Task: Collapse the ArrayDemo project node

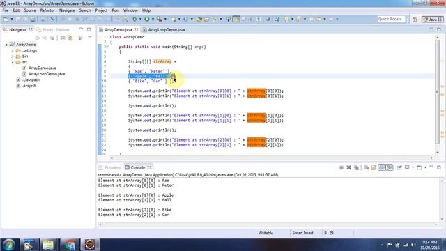Action: click(x=6, y=45)
